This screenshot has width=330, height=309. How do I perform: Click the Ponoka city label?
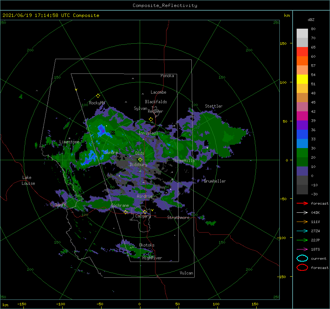[x=167, y=76]
